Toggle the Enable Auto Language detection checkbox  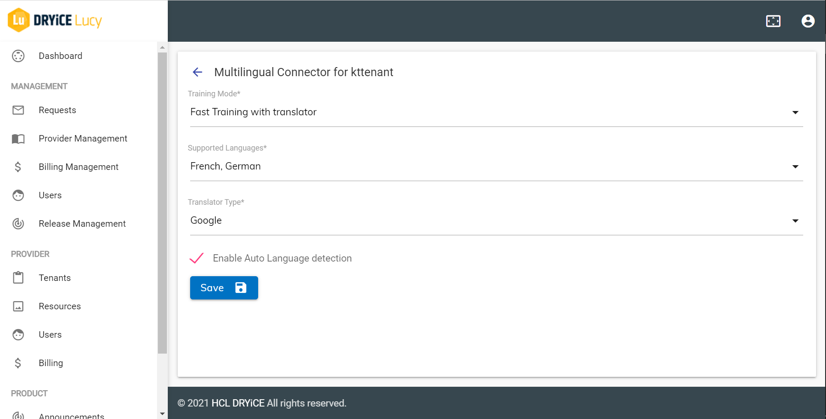point(197,258)
